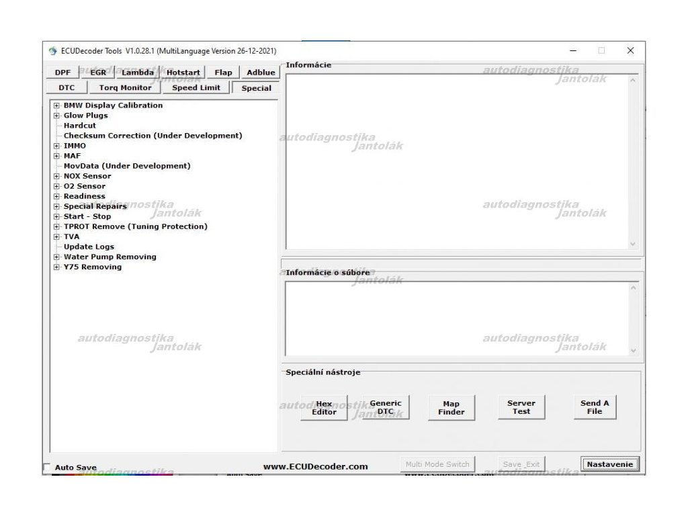Expand the Water Pump Removing node

(x=56, y=257)
